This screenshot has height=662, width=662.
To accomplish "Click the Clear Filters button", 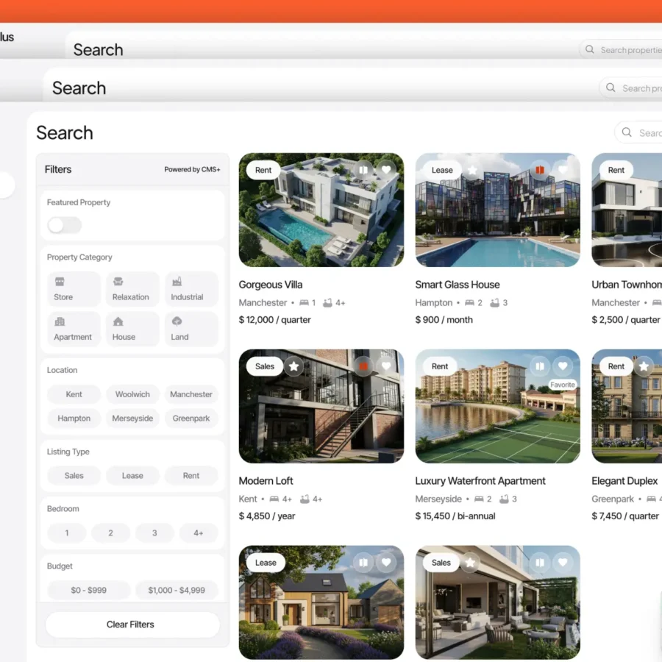I will pos(132,624).
